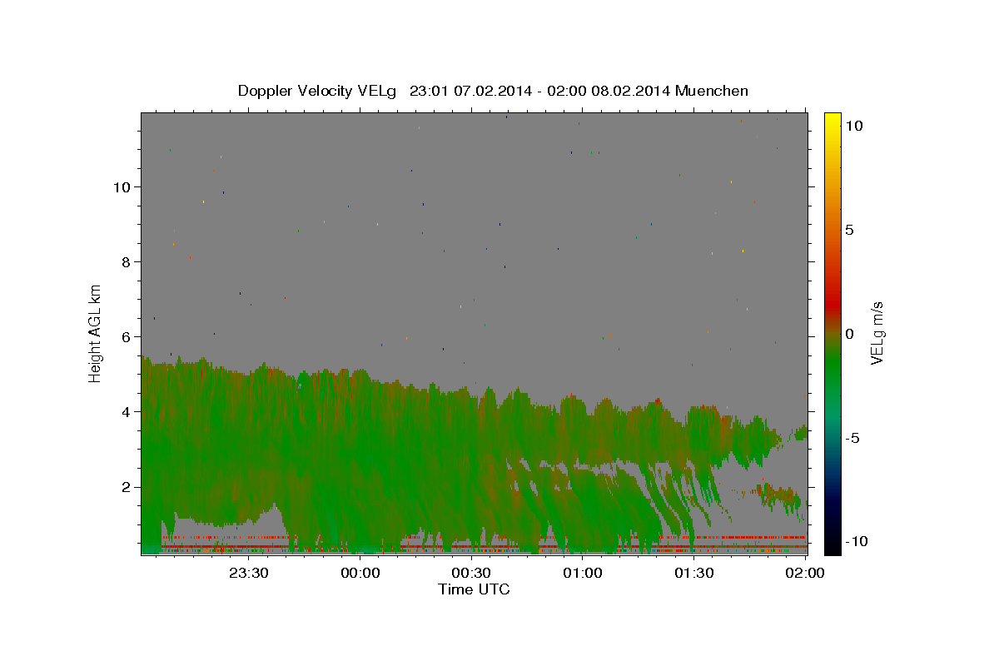
Task: Click the 'Height AGL km' y-axis label
Action: (96, 333)
